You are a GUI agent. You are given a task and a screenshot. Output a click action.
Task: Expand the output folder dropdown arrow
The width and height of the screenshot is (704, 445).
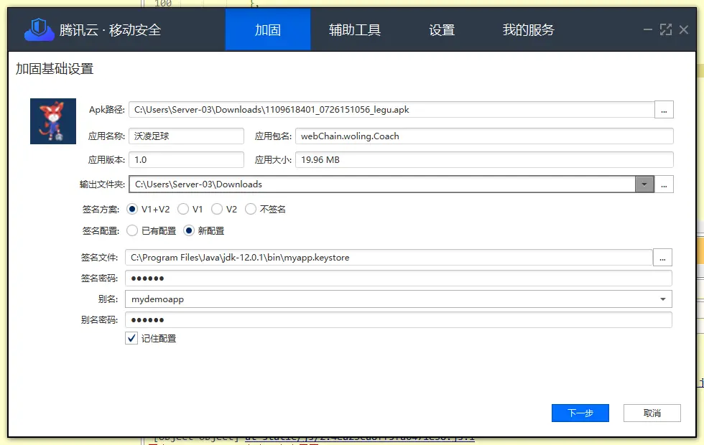(644, 184)
